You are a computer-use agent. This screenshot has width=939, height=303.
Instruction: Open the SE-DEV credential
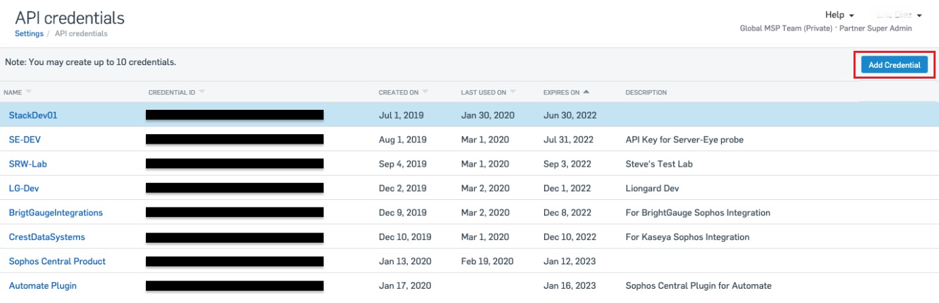point(26,140)
